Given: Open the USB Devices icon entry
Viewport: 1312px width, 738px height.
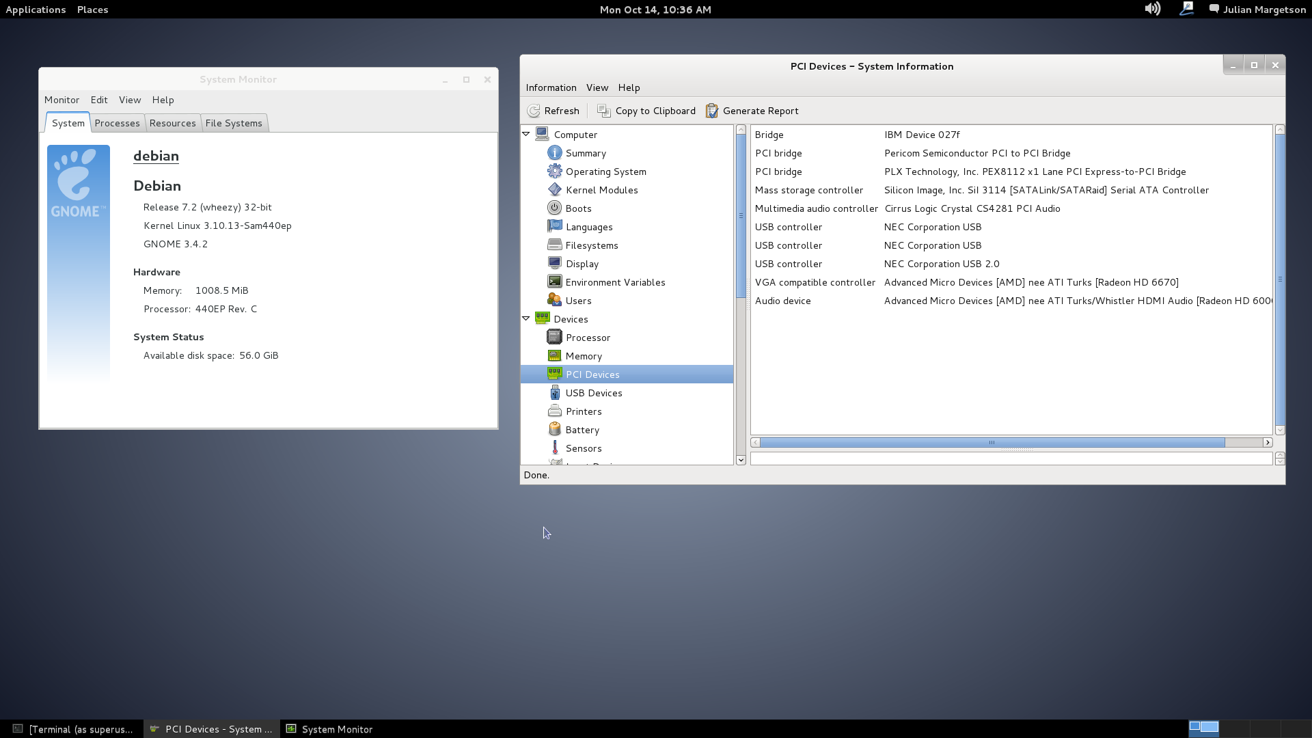Looking at the screenshot, I should point(554,393).
